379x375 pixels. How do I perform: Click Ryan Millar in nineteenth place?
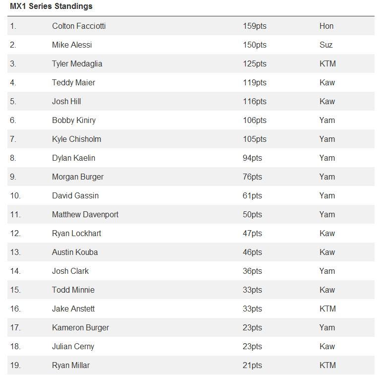pyautogui.click(x=71, y=365)
